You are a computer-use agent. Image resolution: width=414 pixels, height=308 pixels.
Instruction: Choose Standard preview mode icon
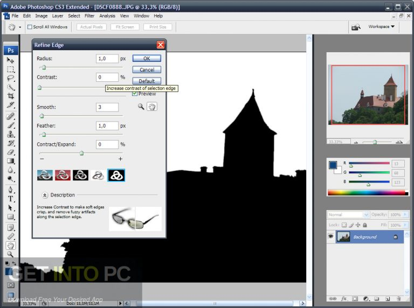[x=45, y=175]
